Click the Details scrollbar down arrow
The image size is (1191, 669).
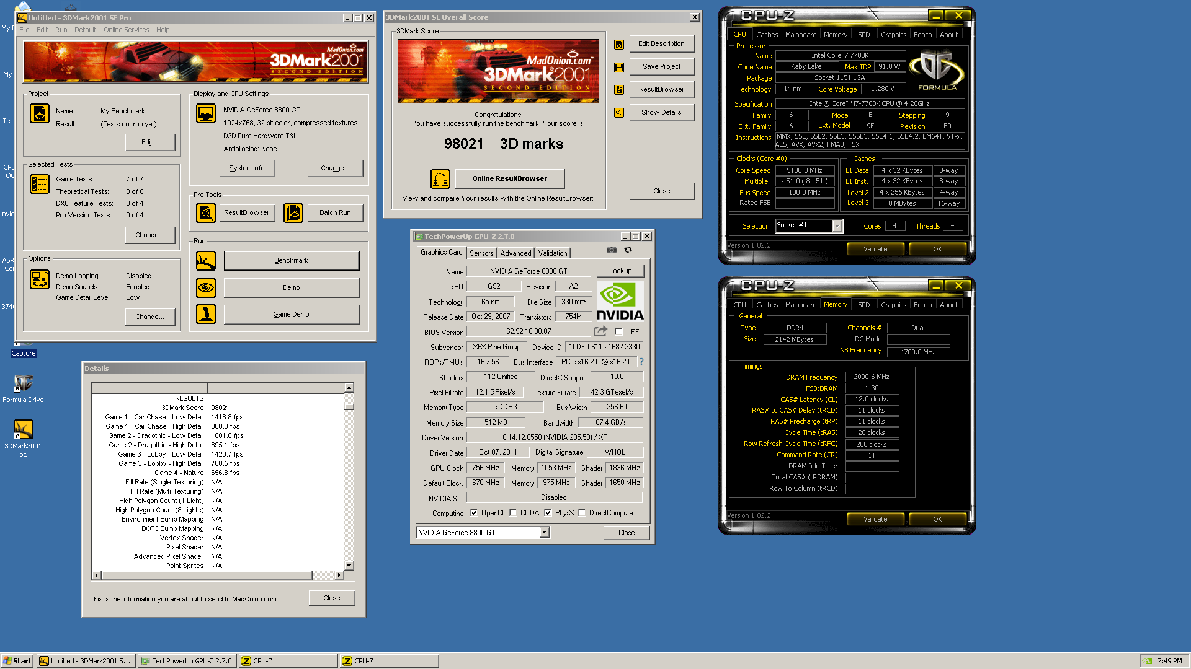[x=349, y=566]
